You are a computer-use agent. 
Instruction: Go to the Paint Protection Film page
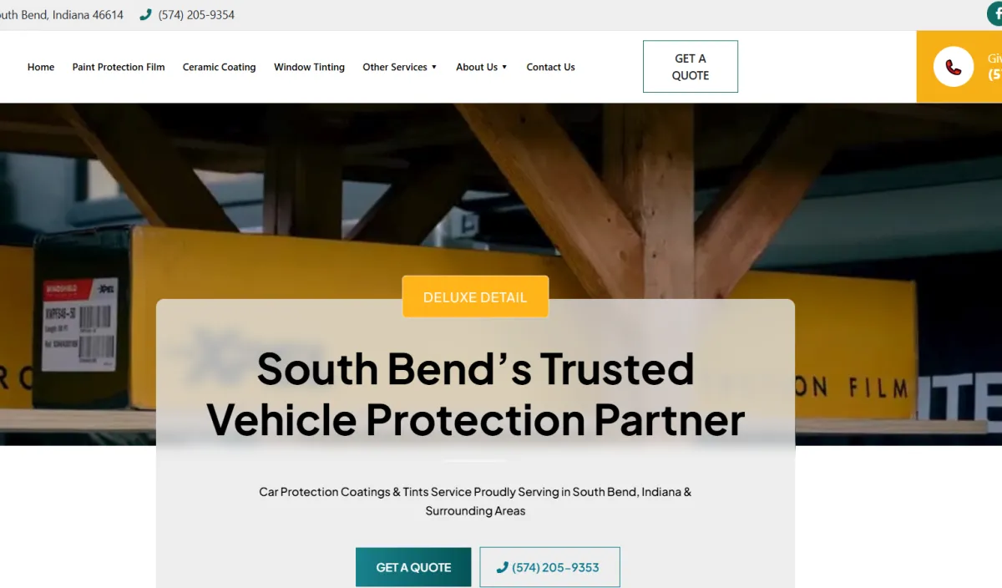pyautogui.click(x=119, y=67)
